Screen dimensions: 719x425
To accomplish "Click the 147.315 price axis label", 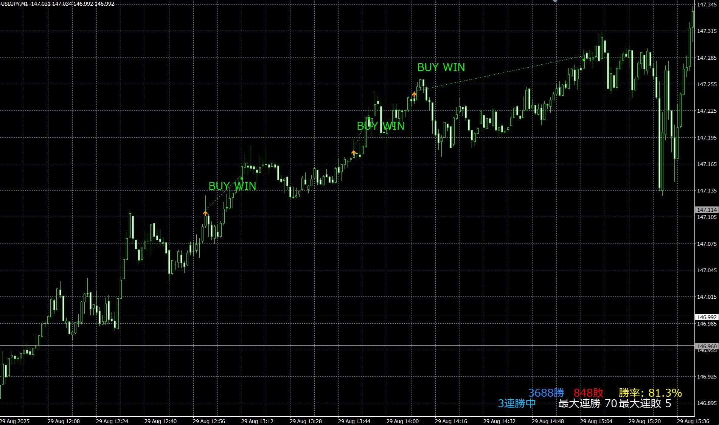I will pyautogui.click(x=707, y=31).
